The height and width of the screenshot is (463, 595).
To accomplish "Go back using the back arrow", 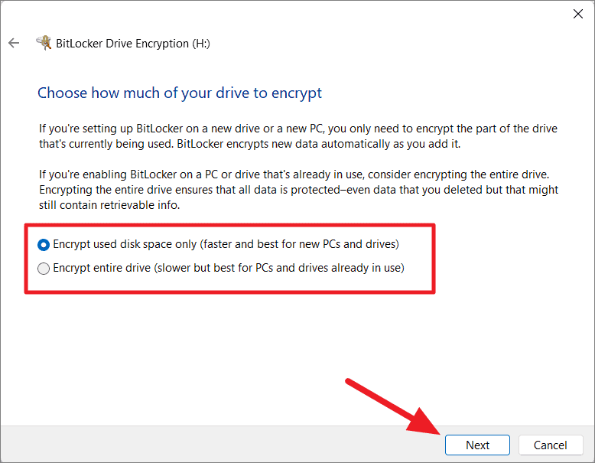I will (x=14, y=43).
